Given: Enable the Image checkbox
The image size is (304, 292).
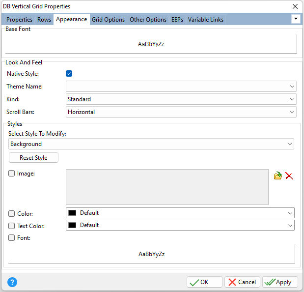Looking at the screenshot, I should 11,173.
